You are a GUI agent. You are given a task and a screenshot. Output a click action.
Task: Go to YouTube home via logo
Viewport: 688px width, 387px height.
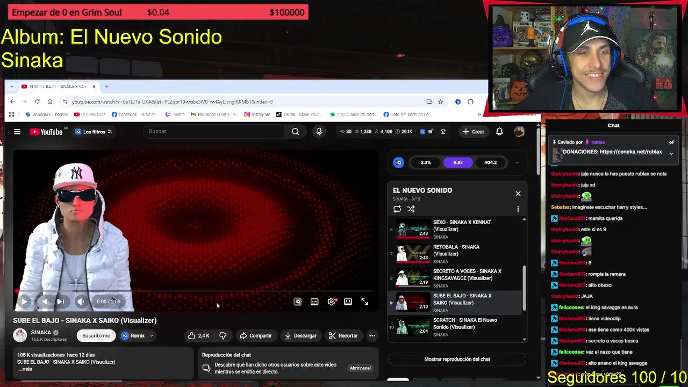[x=46, y=132]
